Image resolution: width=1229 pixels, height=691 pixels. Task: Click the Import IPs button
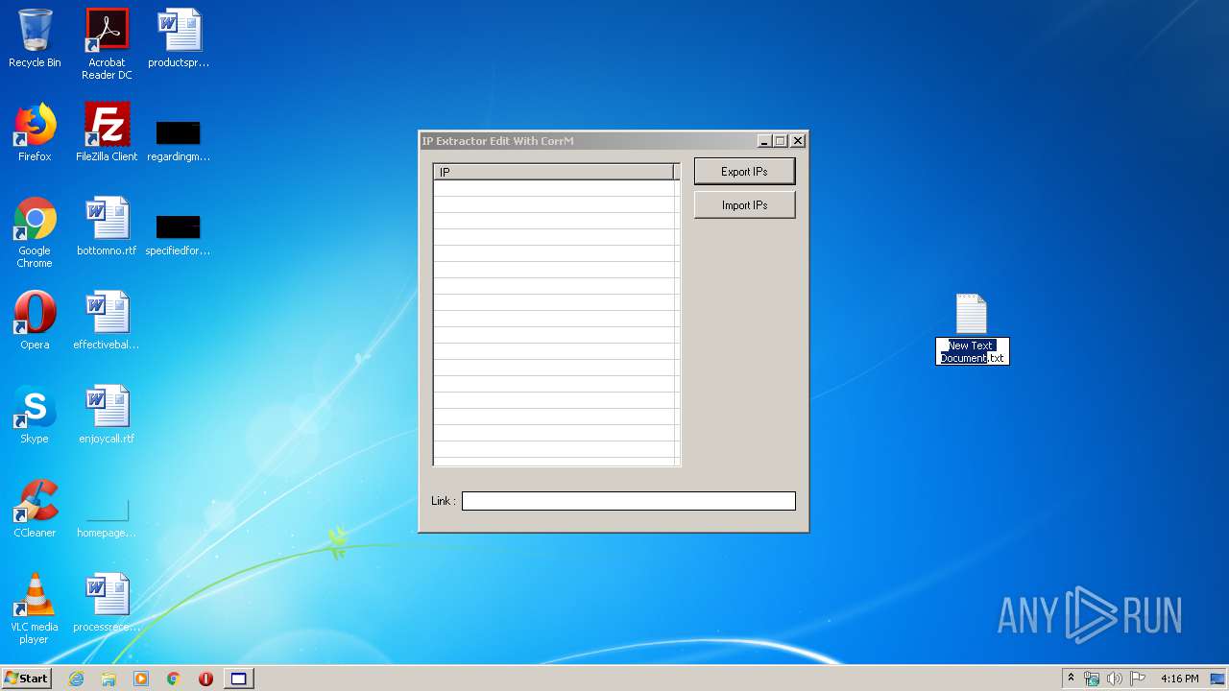click(x=744, y=205)
